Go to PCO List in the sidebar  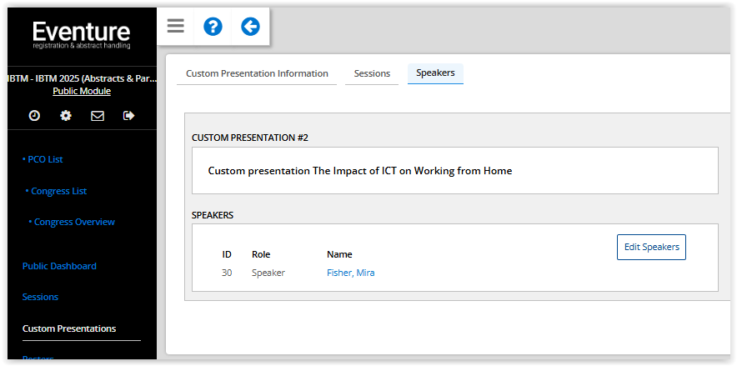tap(43, 159)
